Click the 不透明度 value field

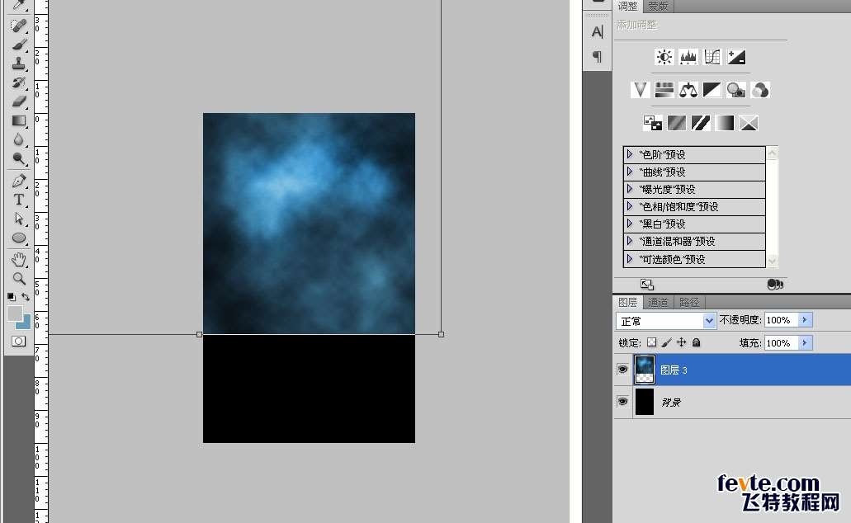click(781, 320)
